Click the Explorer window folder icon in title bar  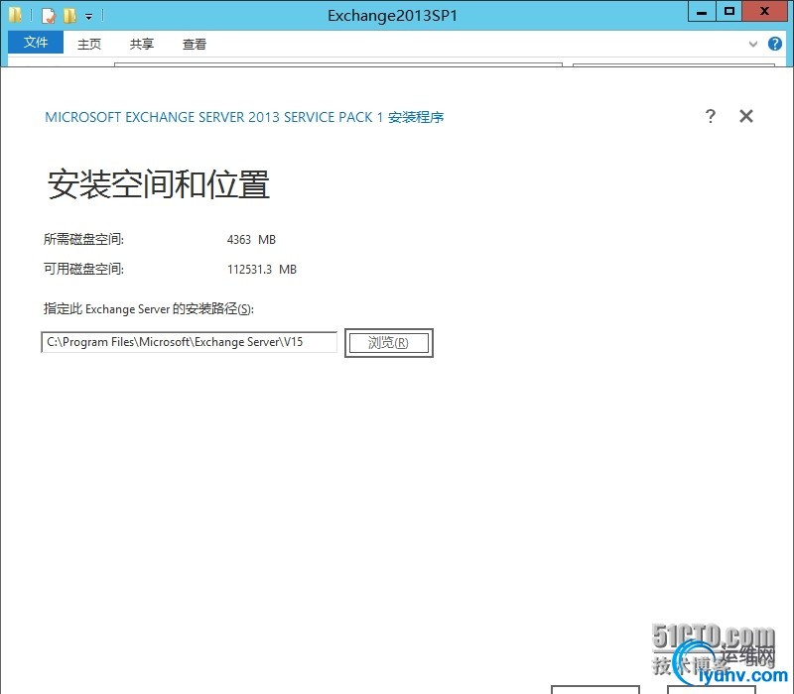pyautogui.click(x=15, y=15)
